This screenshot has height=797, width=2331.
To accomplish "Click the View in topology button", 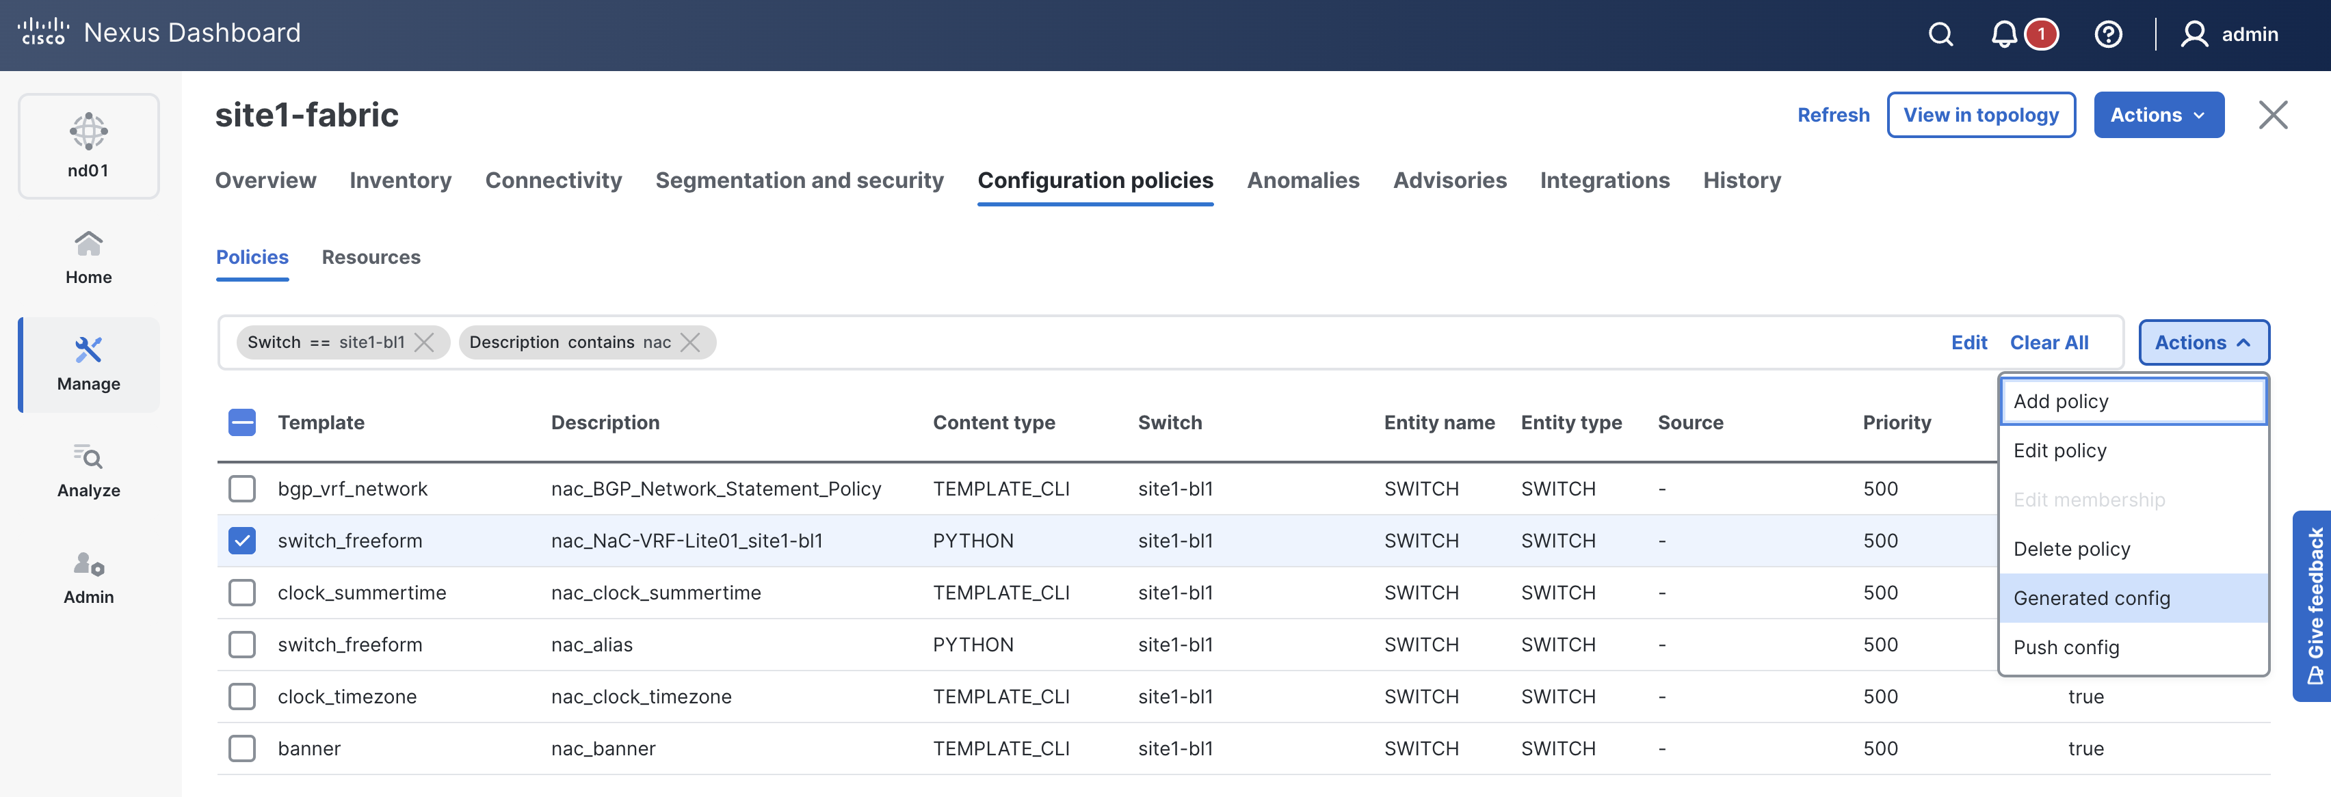I will 1981,115.
